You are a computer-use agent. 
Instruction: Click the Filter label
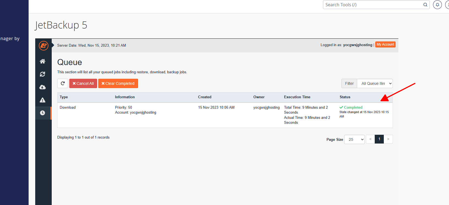pos(349,83)
